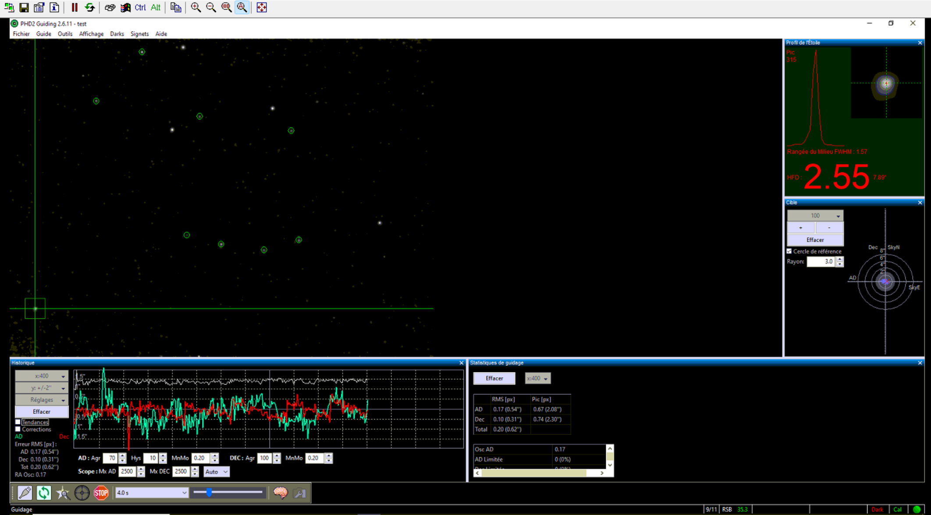Click the zoom in magnifier in top toolbar
Viewport: 931px width, 515px height.
[x=195, y=7]
